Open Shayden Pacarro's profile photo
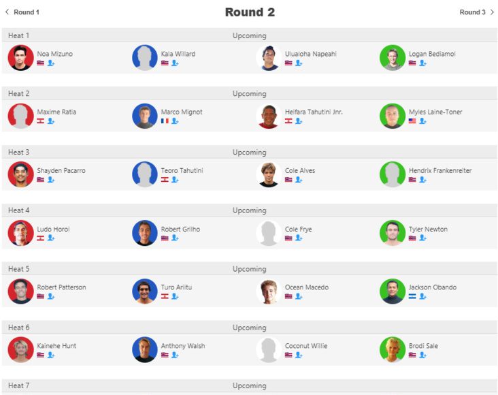This screenshot has width=498, height=395. 20,174
